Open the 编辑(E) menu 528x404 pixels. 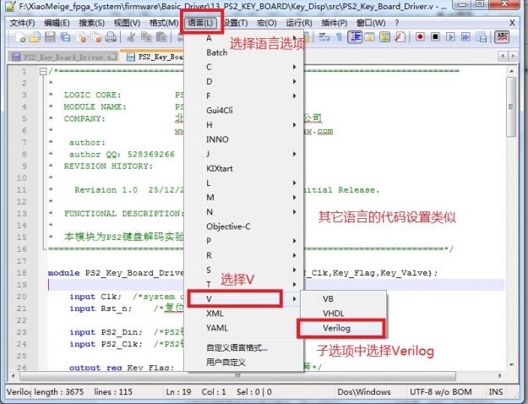click(x=57, y=23)
